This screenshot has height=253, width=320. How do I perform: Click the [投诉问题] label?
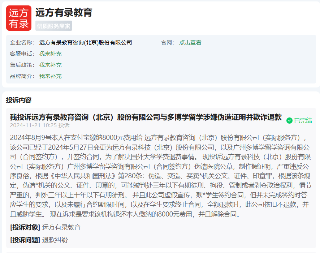(x=25, y=240)
